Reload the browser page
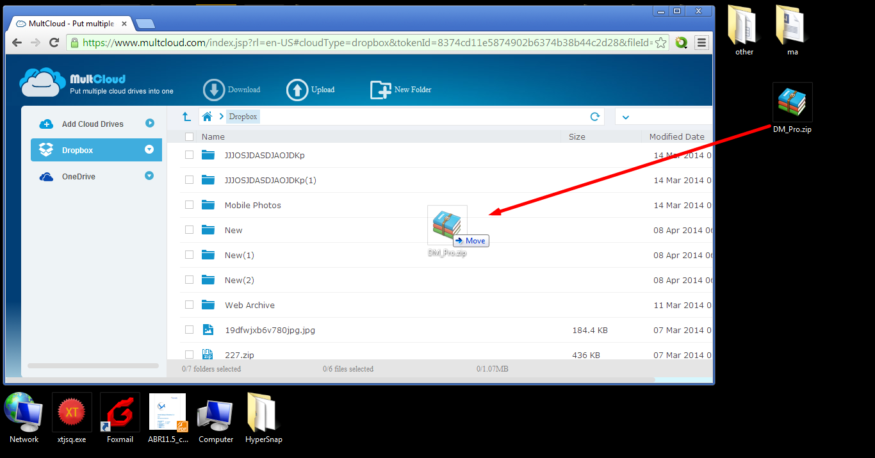 pos(54,43)
